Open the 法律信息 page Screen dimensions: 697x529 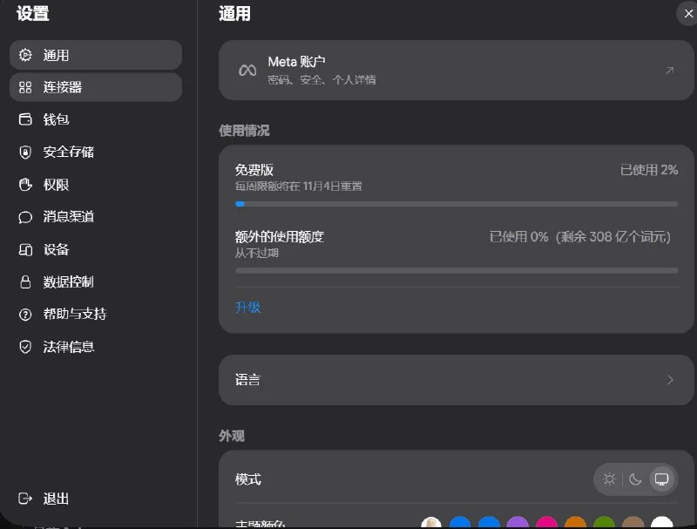pos(96,347)
